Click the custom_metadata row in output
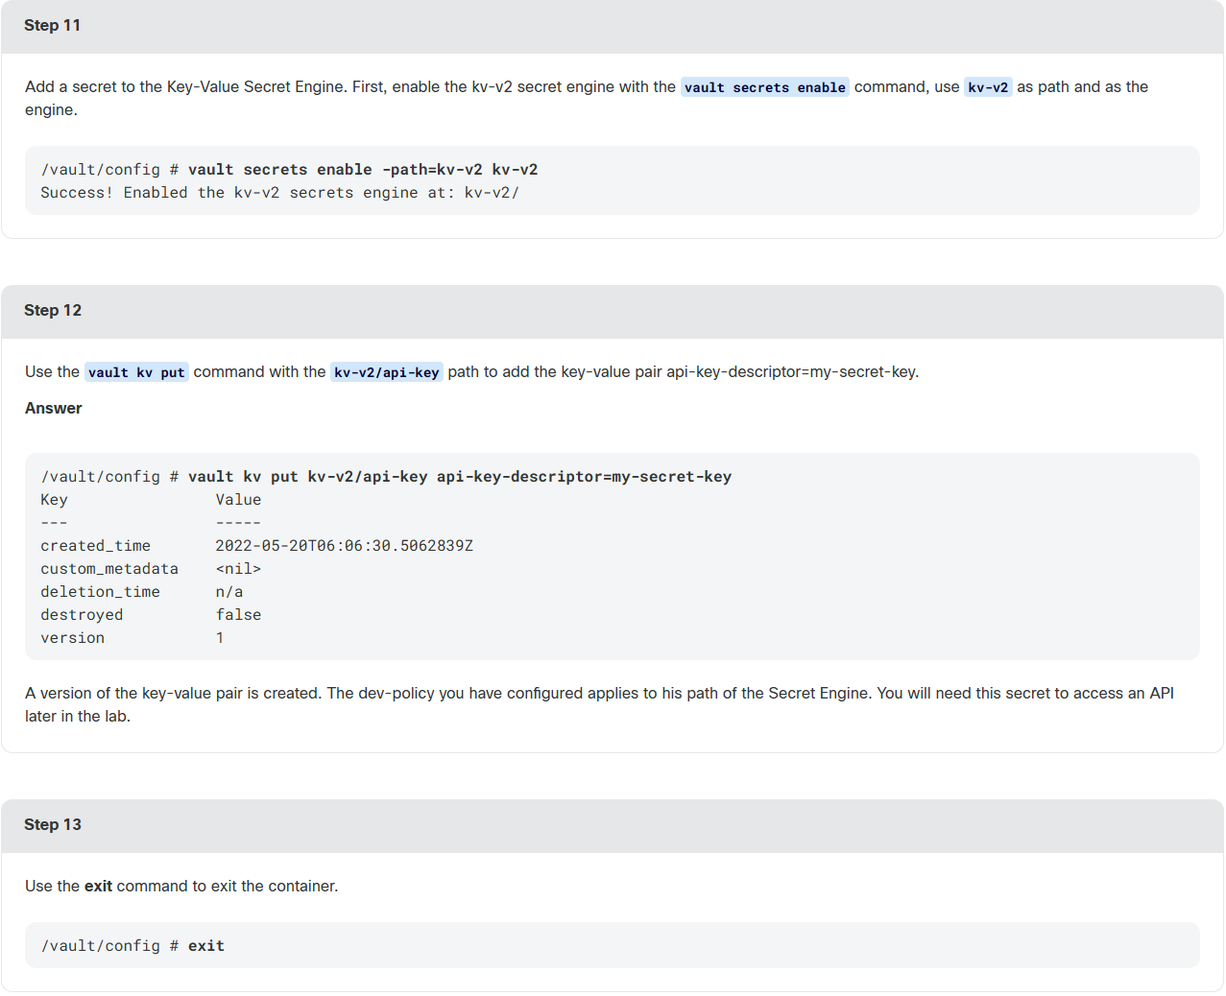 (151, 569)
